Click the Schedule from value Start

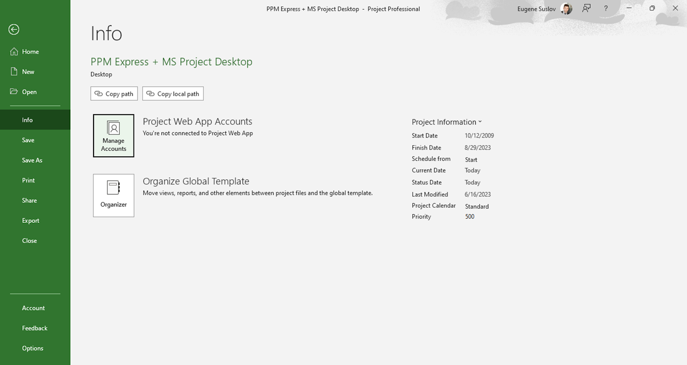click(x=471, y=160)
